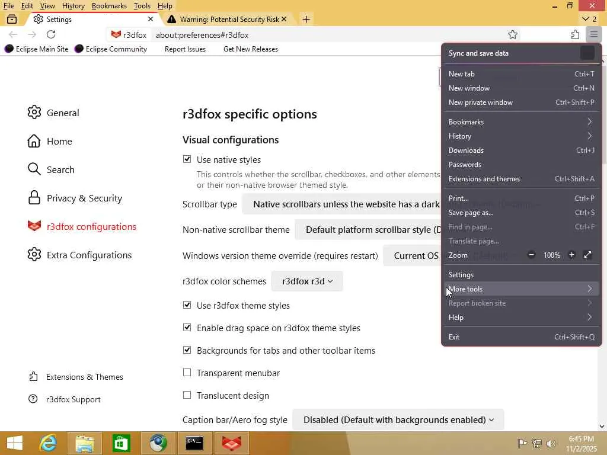Open the Non-native scrollbar theme dropdown
Image resolution: width=607 pixels, height=455 pixels.
click(369, 229)
